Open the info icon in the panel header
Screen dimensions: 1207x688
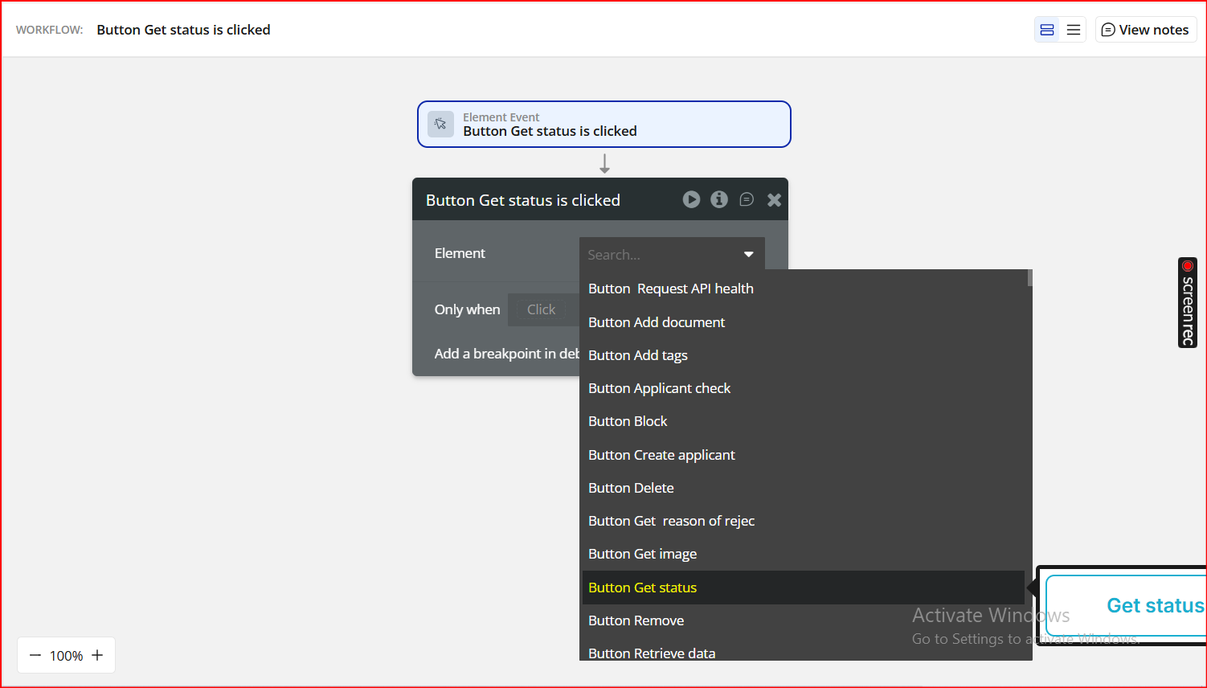pos(719,199)
